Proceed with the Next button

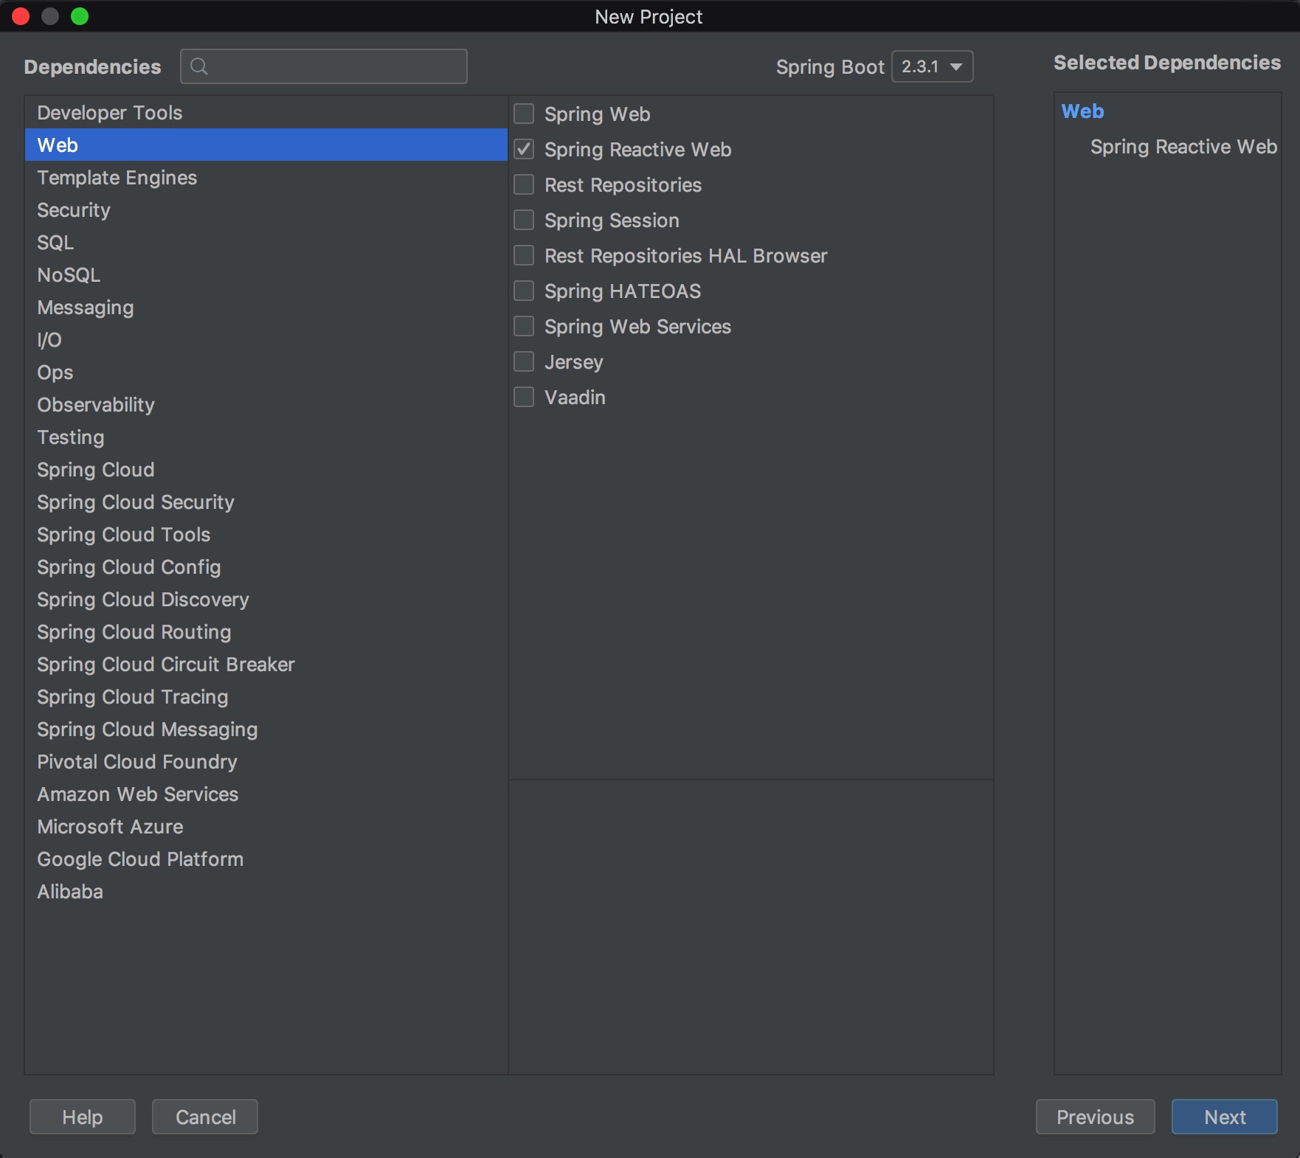tap(1225, 1117)
